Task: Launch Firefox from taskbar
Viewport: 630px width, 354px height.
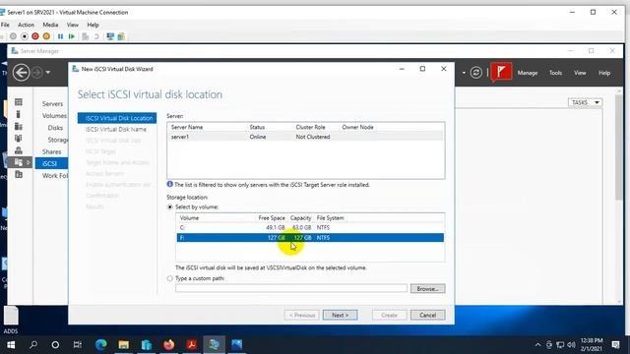Action: coord(168,345)
